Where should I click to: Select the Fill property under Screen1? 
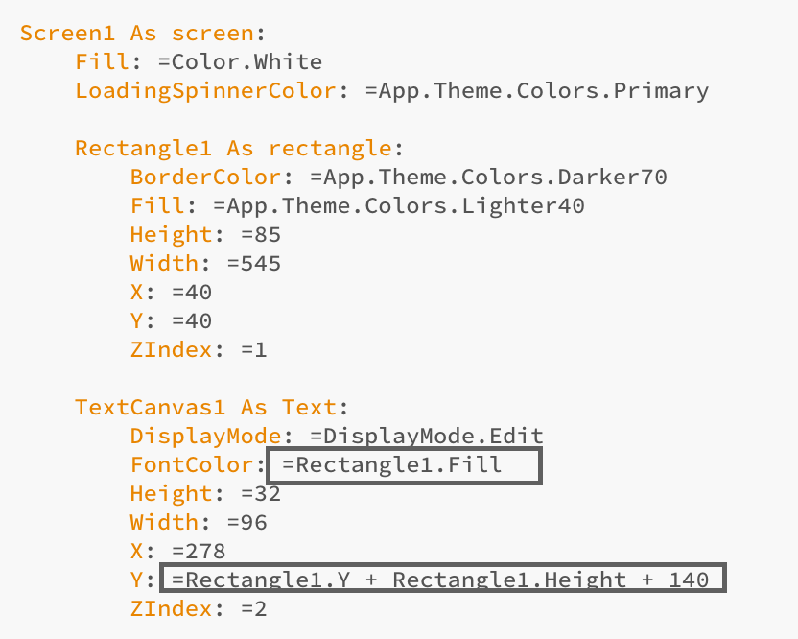tap(102, 62)
